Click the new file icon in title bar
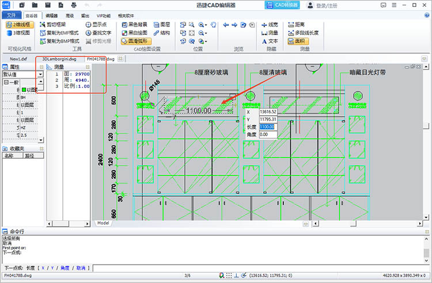 (22, 5)
